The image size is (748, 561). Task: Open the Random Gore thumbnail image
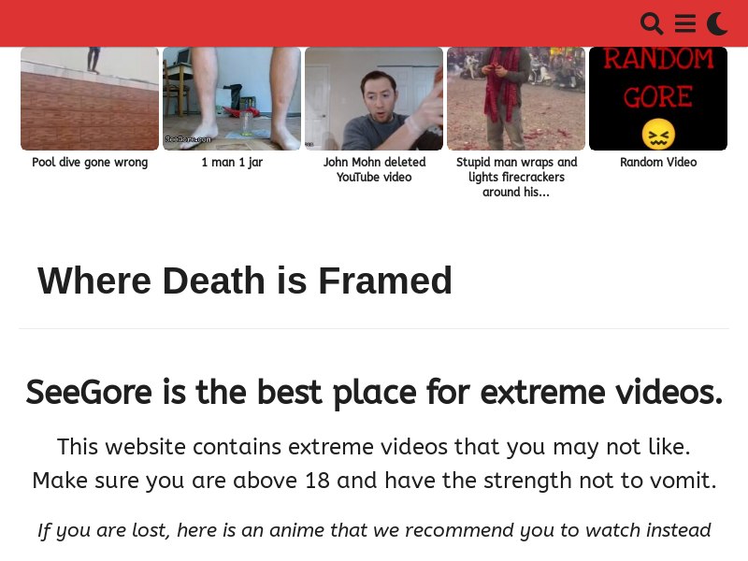coord(658,99)
